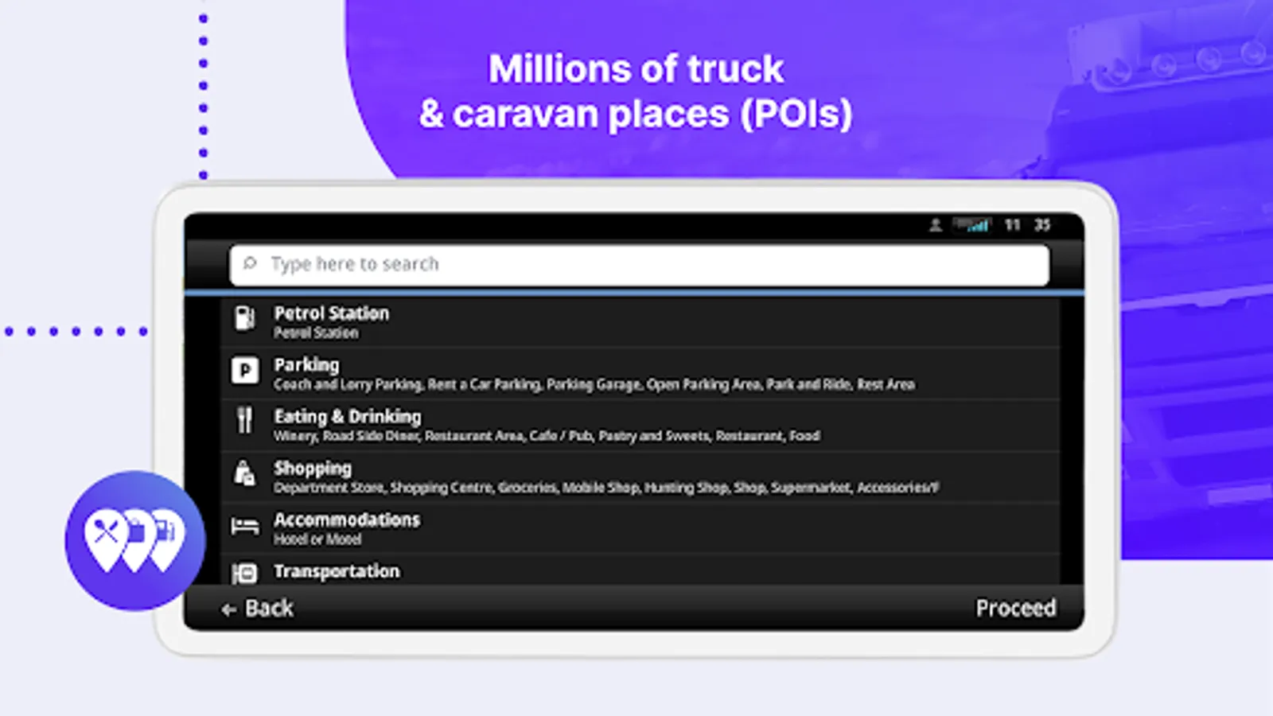This screenshot has width=1273, height=716.
Task: Click the Eating & Drinking cutlery icon
Action: pyautogui.click(x=244, y=420)
